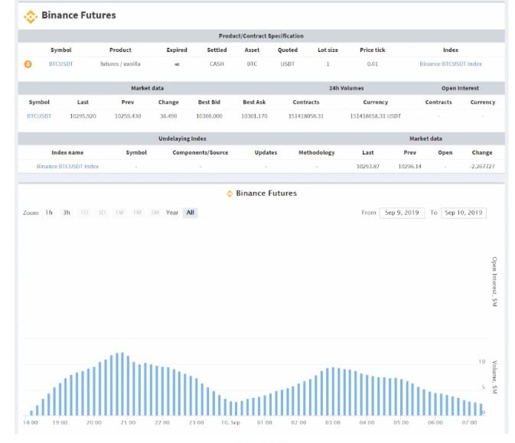Screen dimensions: 515x443
Task: Click the orange Bitcoin coin icon
Action: click(28, 64)
